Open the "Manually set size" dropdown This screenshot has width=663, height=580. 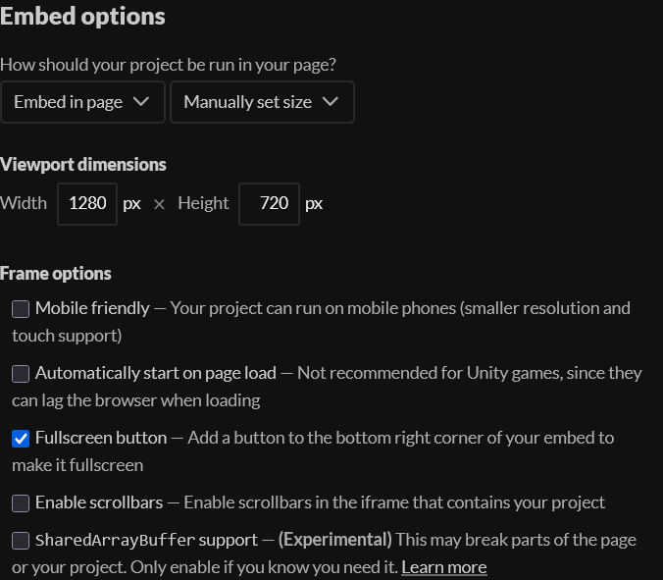[261, 102]
